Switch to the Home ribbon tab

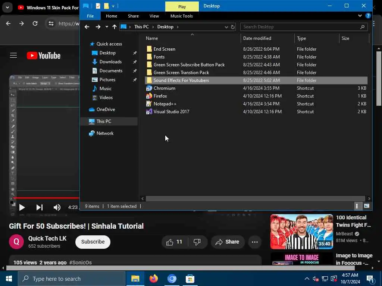[x=111, y=16]
